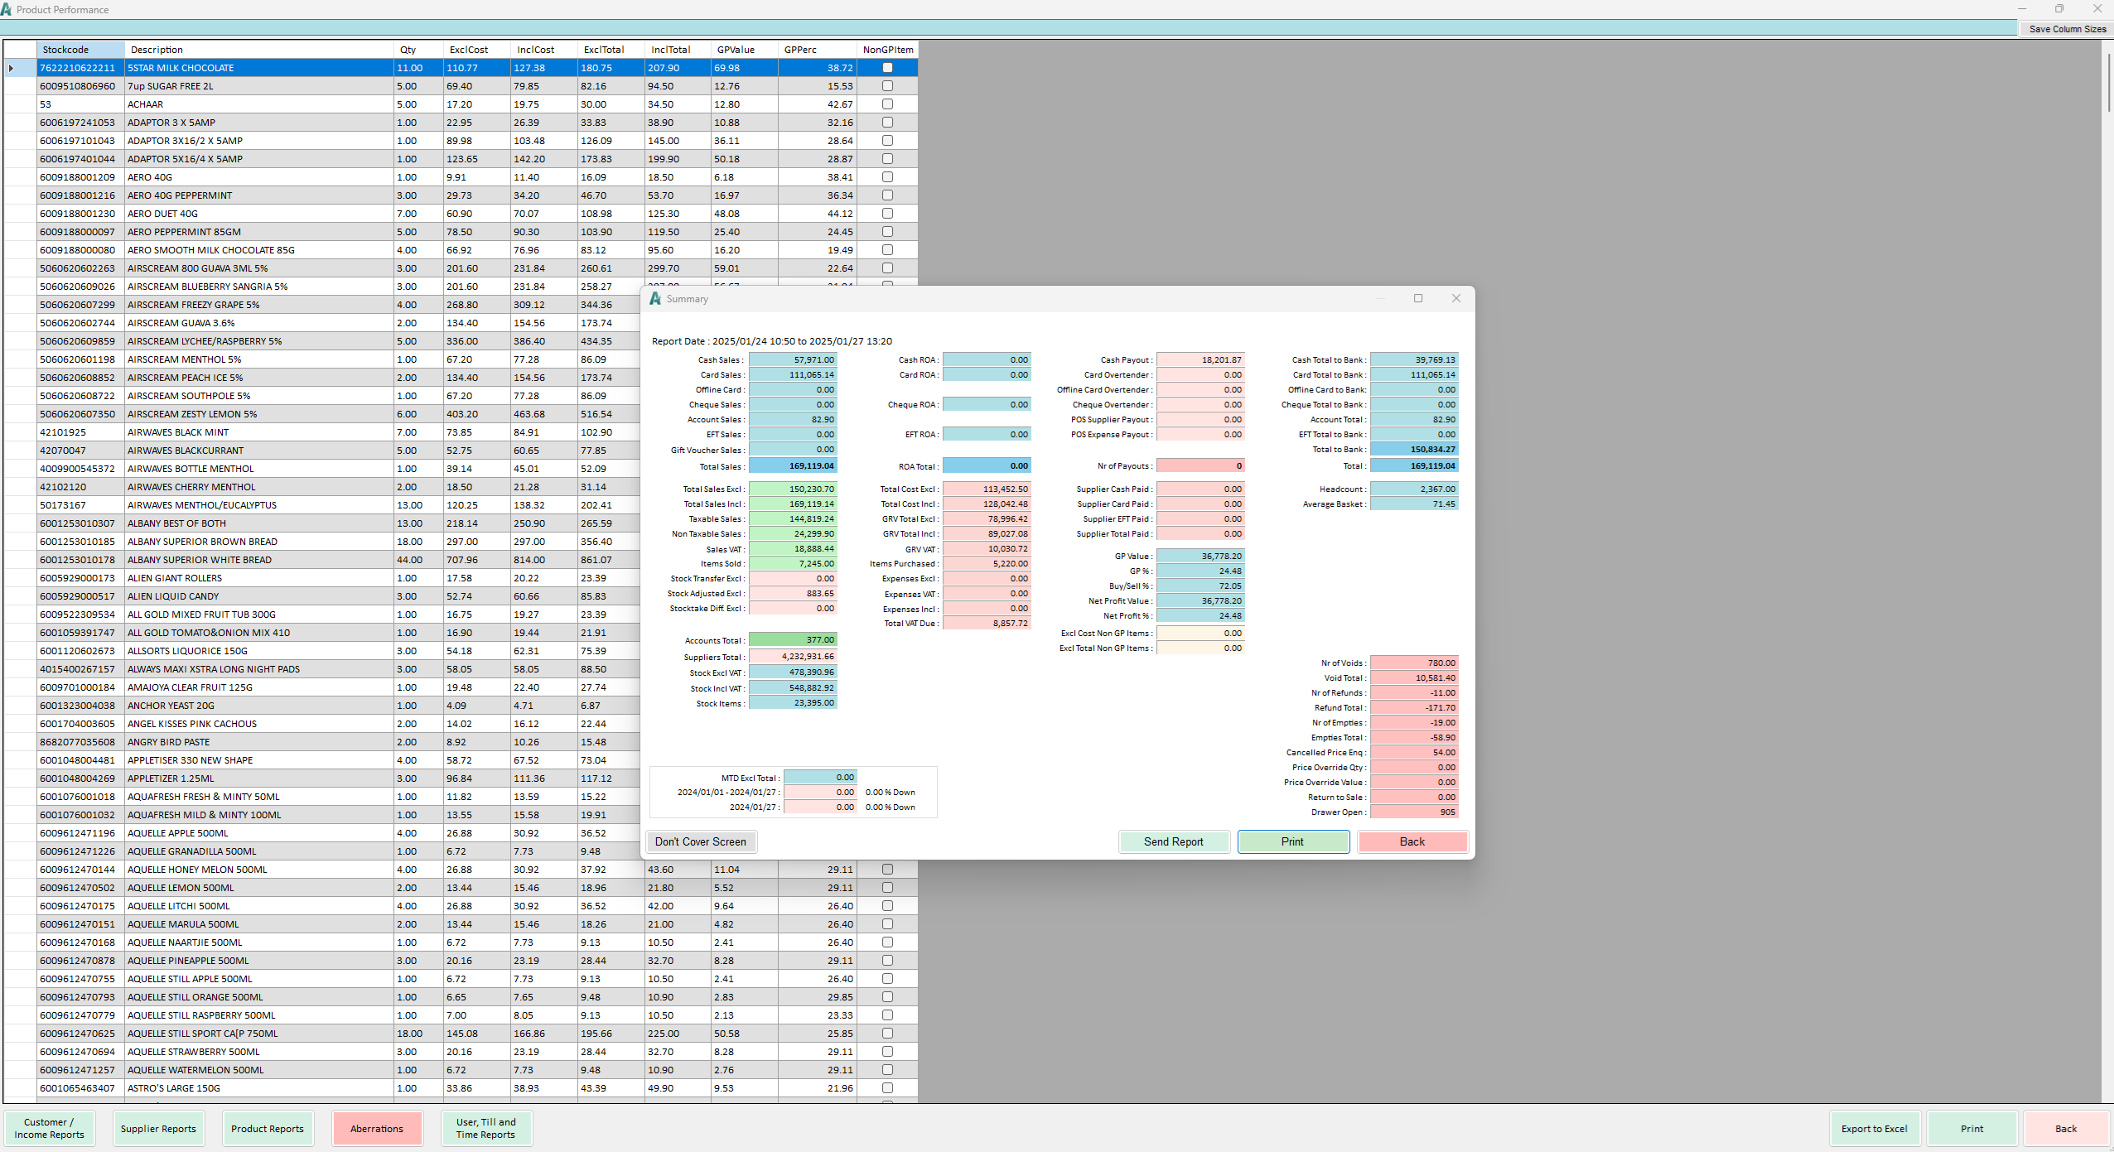The width and height of the screenshot is (2114, 1152).
Task: Click the Summary dialog app logo icon
Action: click(655, 299)
